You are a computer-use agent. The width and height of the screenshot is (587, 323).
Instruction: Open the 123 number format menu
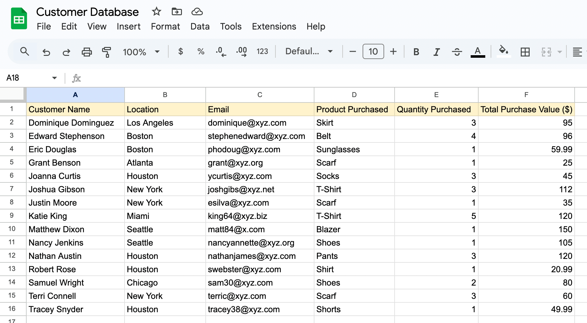[262, 51]
